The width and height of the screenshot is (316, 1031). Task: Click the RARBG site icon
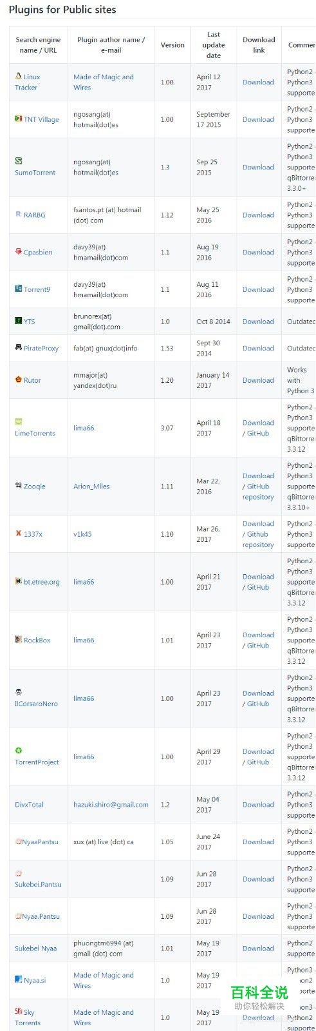pyautogui.click(x=19, y=214)
